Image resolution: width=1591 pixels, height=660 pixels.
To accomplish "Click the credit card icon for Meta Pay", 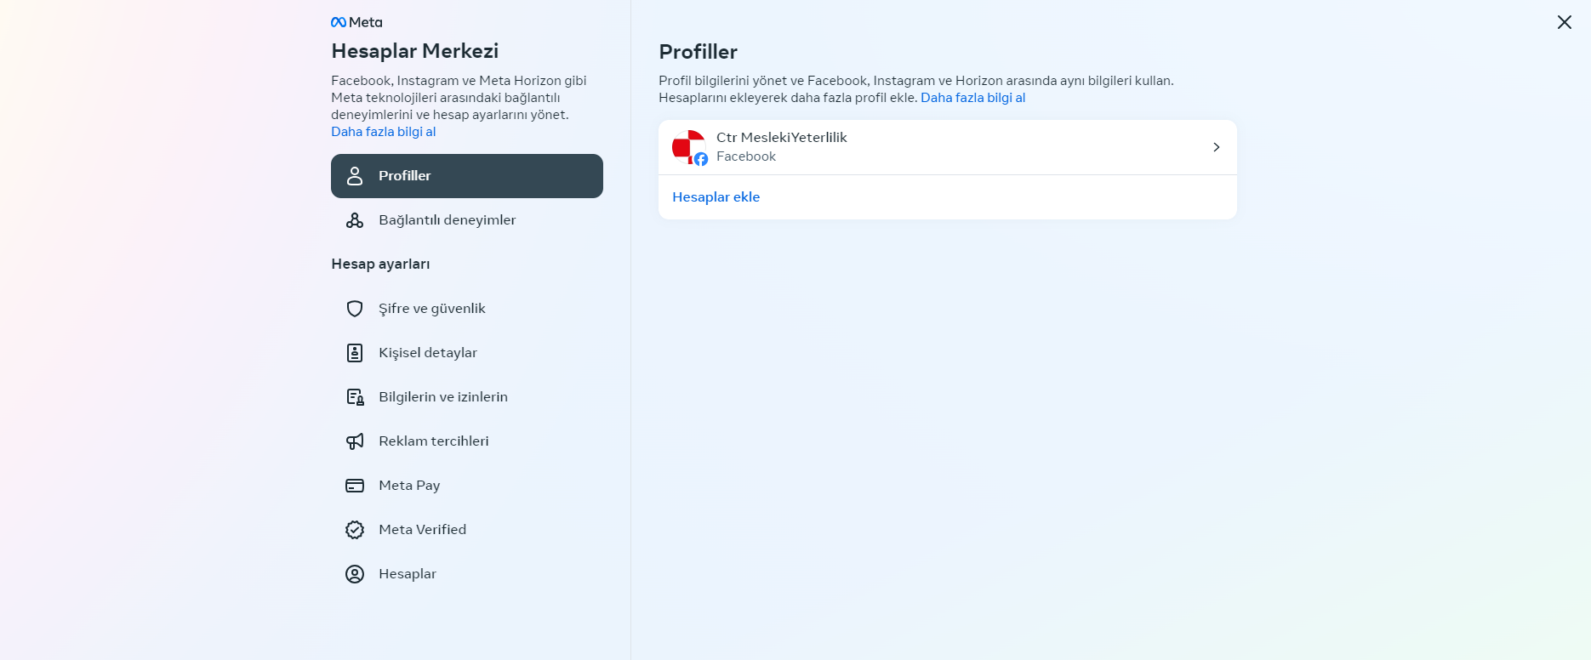I will tap(355, 486).
